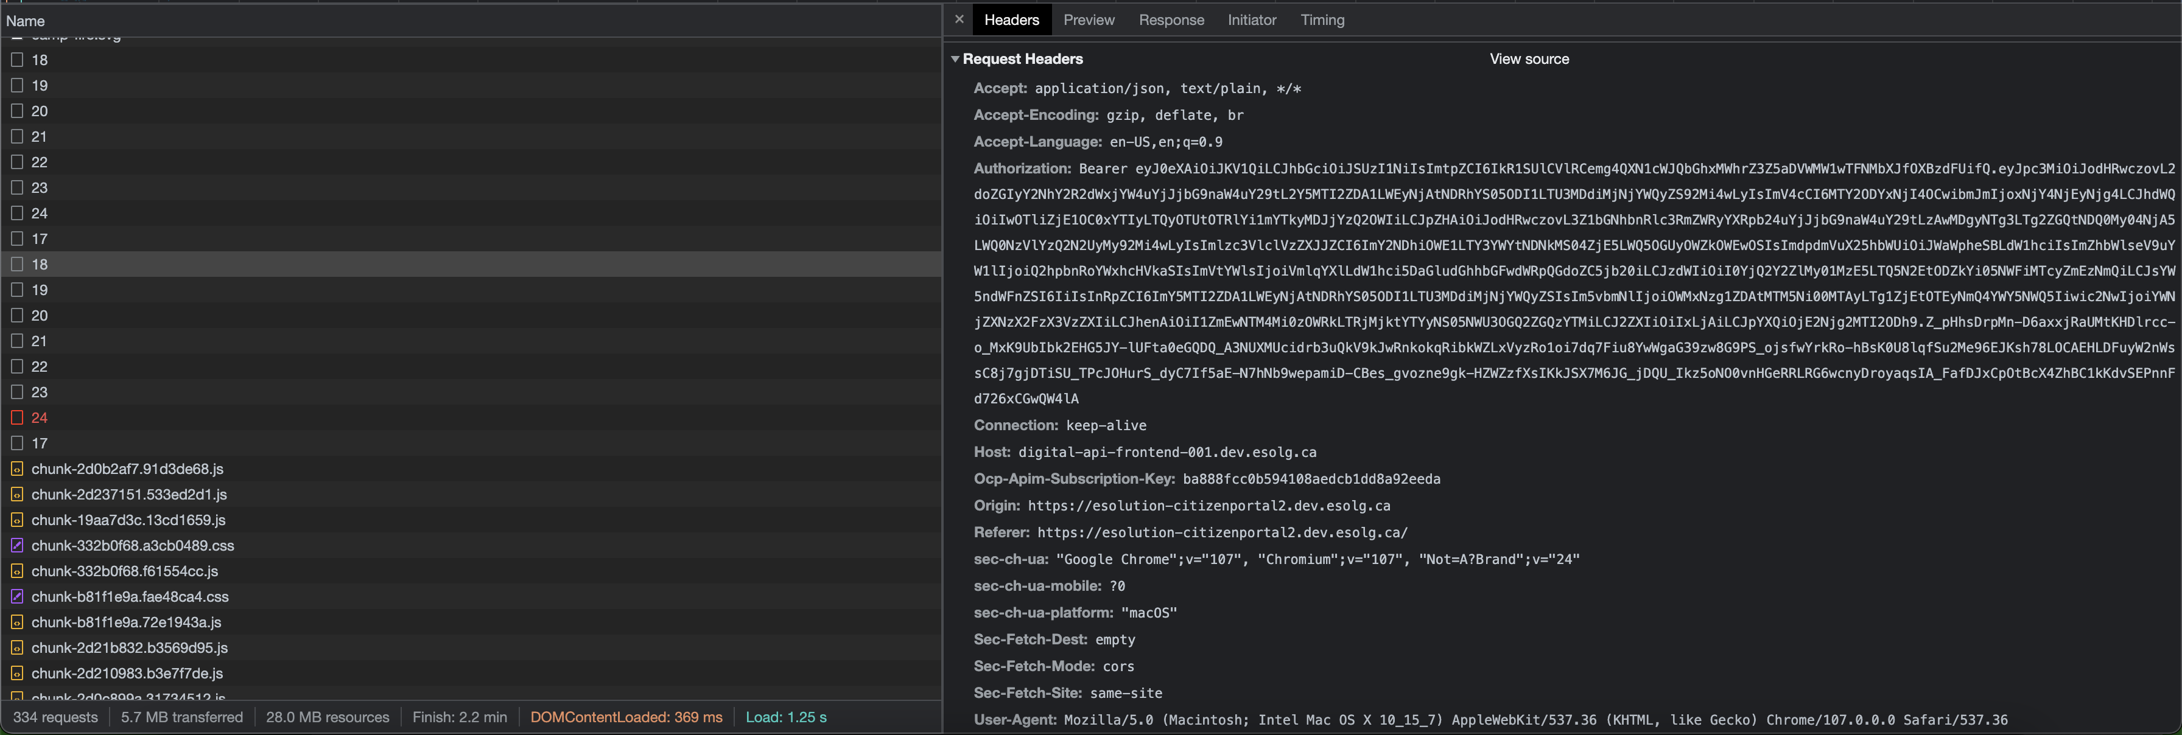Image resolution: width=2182 pixels, height=735 pixels.
Task: Show the Initiator tab
Action: click(1251, 19)
